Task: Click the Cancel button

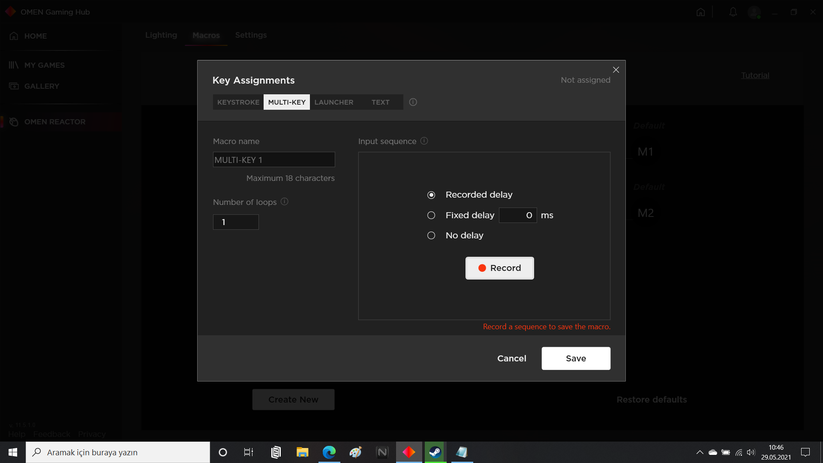Action: point(511,358)
